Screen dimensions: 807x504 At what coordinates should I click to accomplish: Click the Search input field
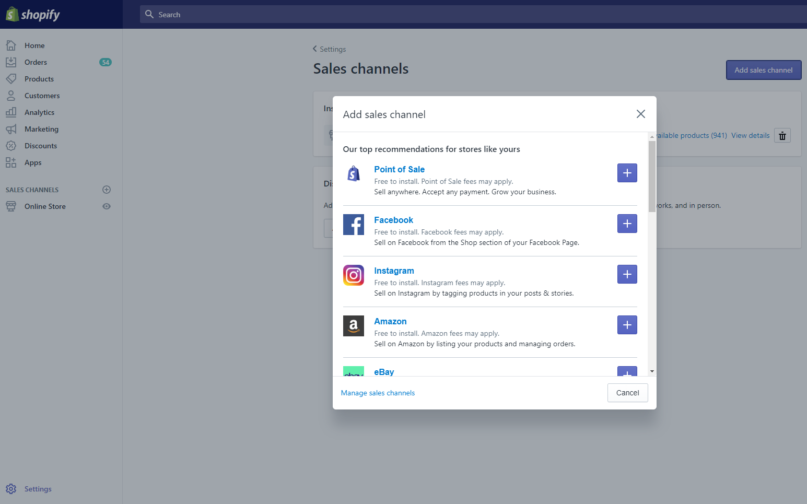[473, 14]
